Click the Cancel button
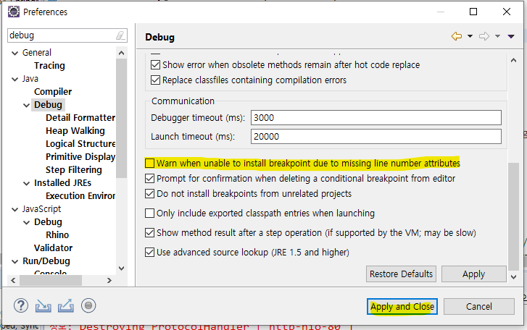The height and width of the screenshot is (330, 527). [479, 307]
